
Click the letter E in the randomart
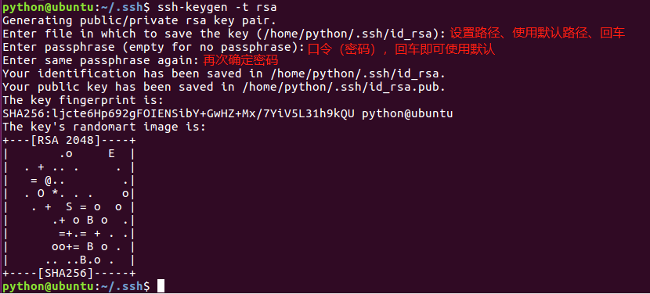coord(111,153)
